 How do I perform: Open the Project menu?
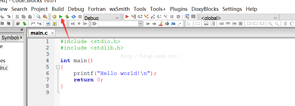pos(39,9)
